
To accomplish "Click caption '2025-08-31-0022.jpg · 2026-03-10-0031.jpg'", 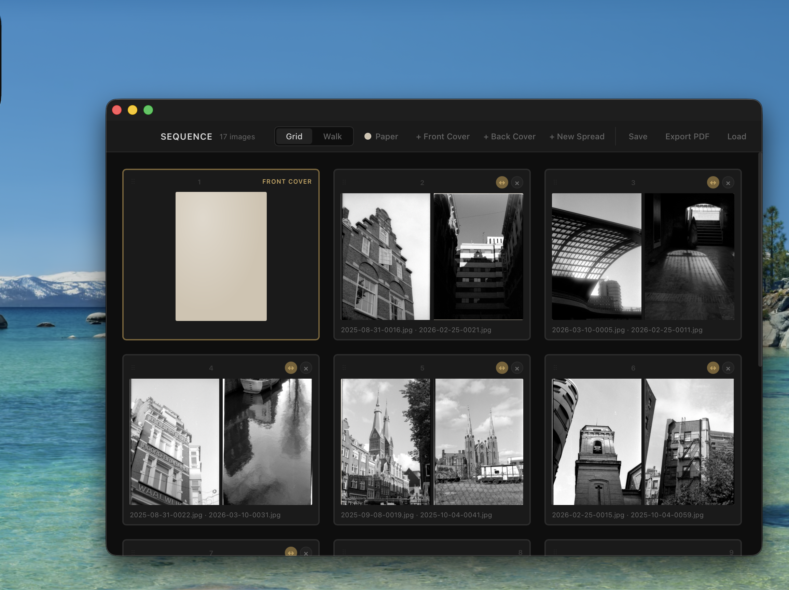I will [x=205, y=515].
